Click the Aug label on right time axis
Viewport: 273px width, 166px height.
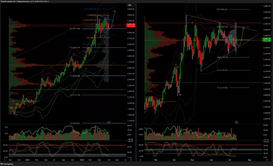[249, 160]
